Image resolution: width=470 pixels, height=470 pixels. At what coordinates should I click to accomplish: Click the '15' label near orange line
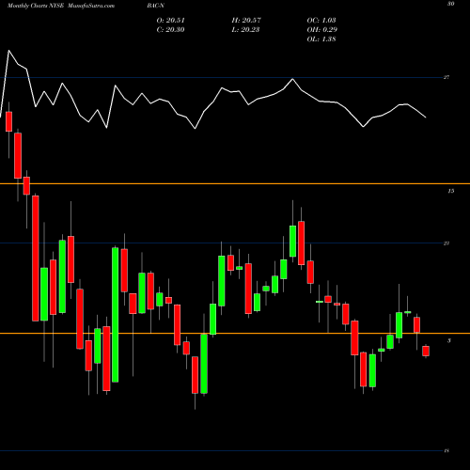tap(451, 191)
